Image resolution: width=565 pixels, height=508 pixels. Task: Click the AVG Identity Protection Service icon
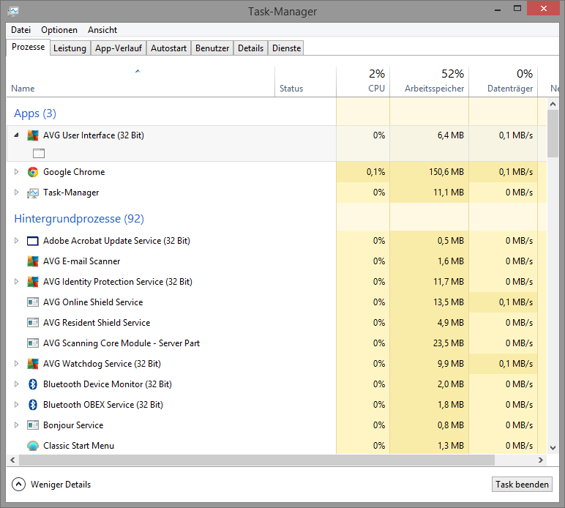pos(33,282)
